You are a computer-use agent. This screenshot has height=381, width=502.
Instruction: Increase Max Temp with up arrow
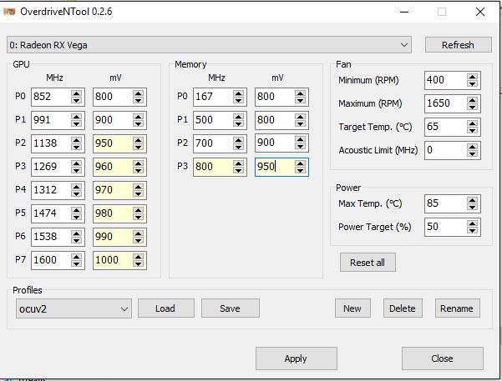[x=472, y=200]
